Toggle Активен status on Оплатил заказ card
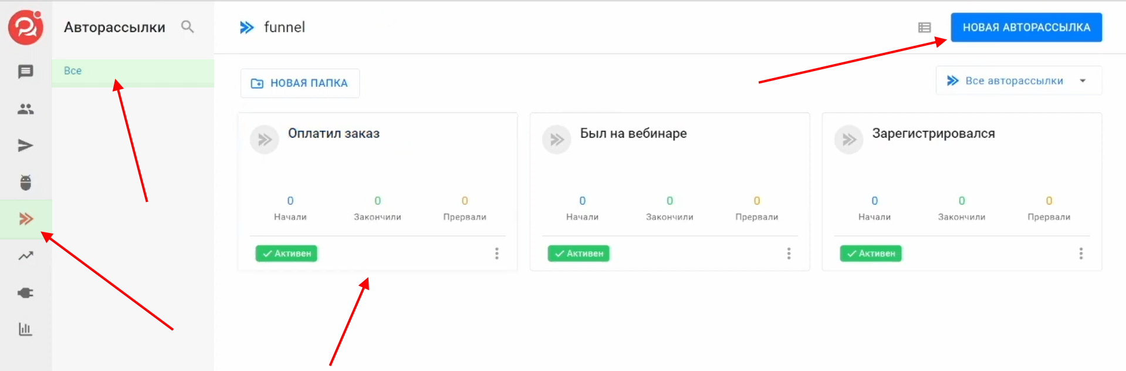This screenshot has width=1126, height=371. click(x=286, y=254)
